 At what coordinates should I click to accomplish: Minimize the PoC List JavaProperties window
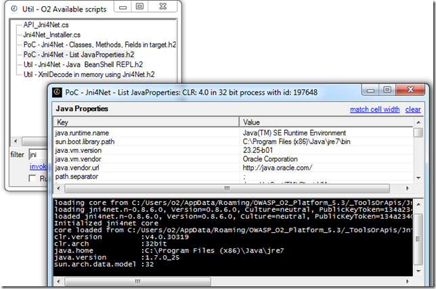pos(370,91)
